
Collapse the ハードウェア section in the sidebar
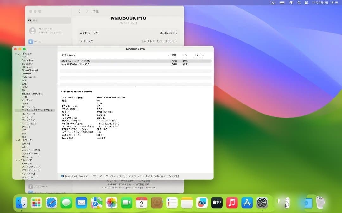tap(16, 54)
